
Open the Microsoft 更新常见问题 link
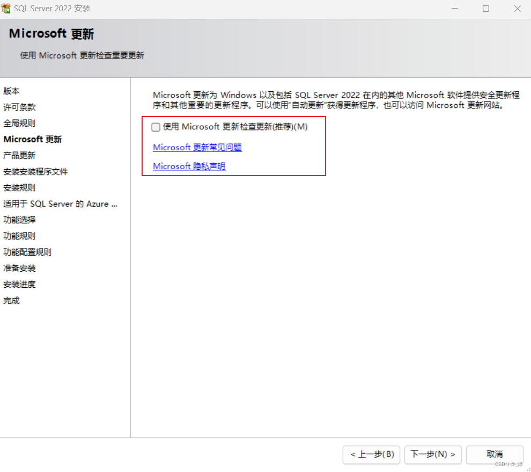[197, 148]
